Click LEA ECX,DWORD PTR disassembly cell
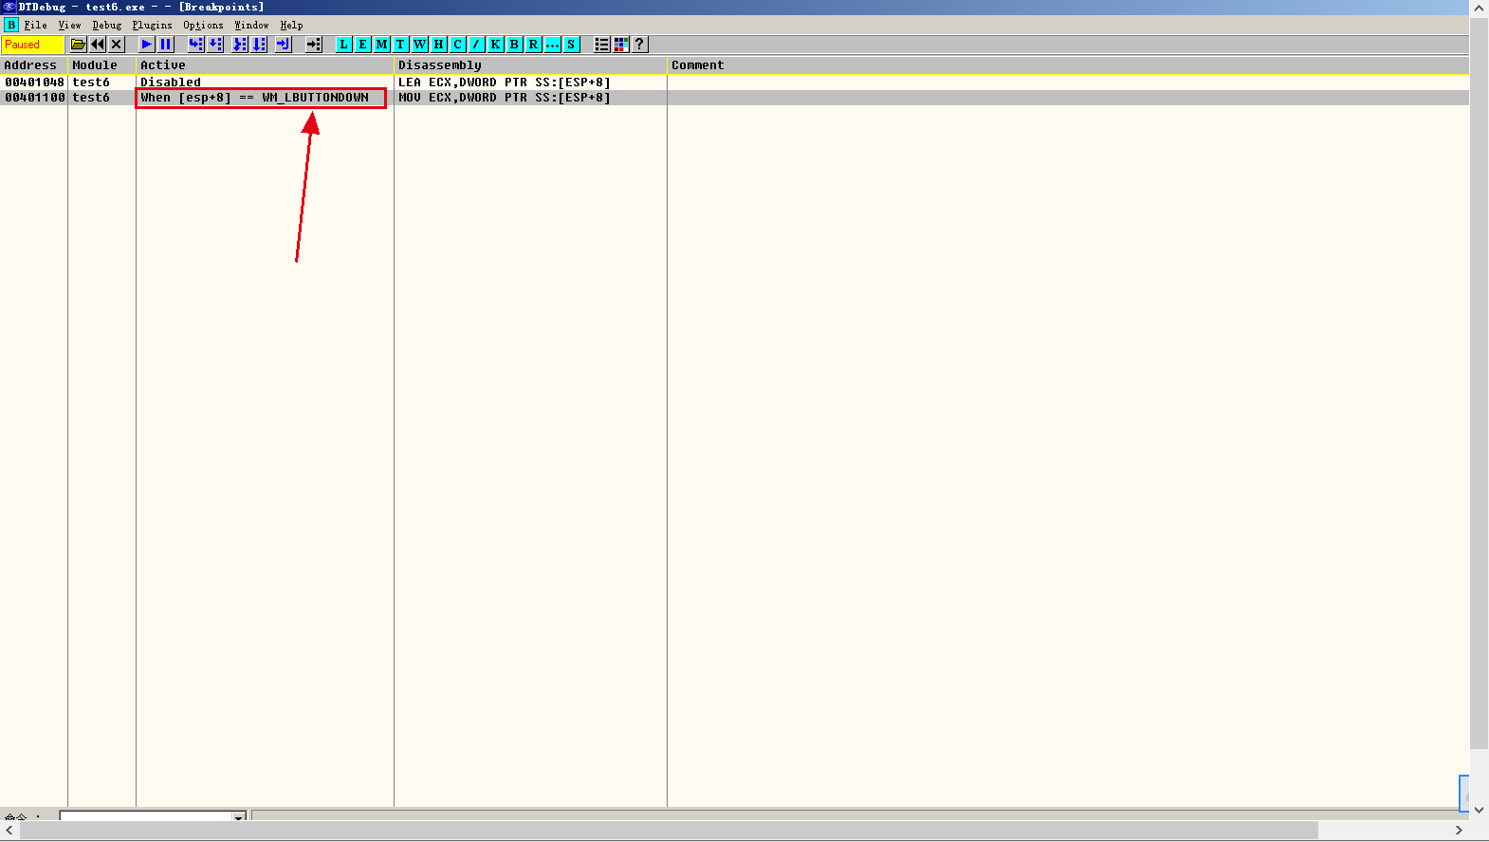The width and height of the screenshot is (1489, 842). (505, 82)
